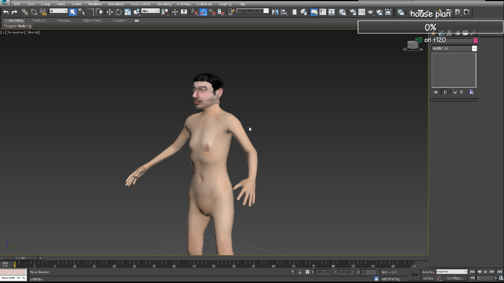Screen dimensions: 504x283
Task: Open the Rendered Frame Window icon
Action: 362,12
